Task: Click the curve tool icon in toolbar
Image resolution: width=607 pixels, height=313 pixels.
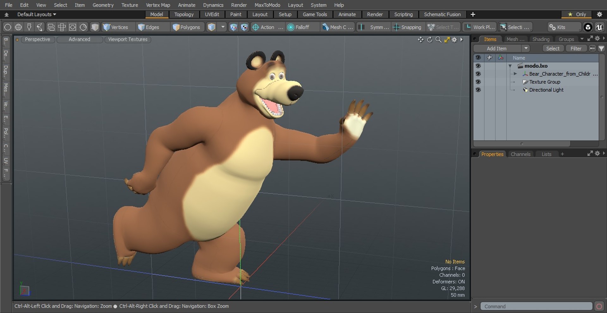Action: pyautogui.click(x=40, y=27)
